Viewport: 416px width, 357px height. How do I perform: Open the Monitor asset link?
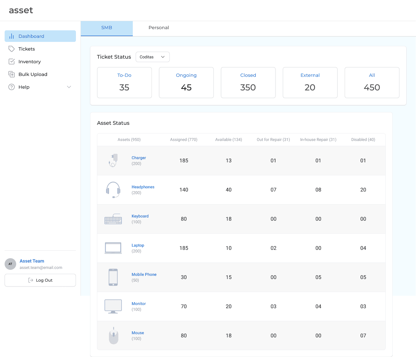point(139,304)
